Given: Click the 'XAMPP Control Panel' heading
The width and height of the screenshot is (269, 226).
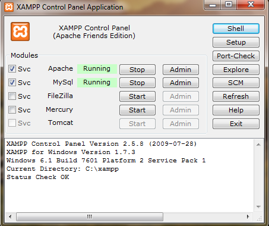Looking at the screenshot, I should (94, 28).
